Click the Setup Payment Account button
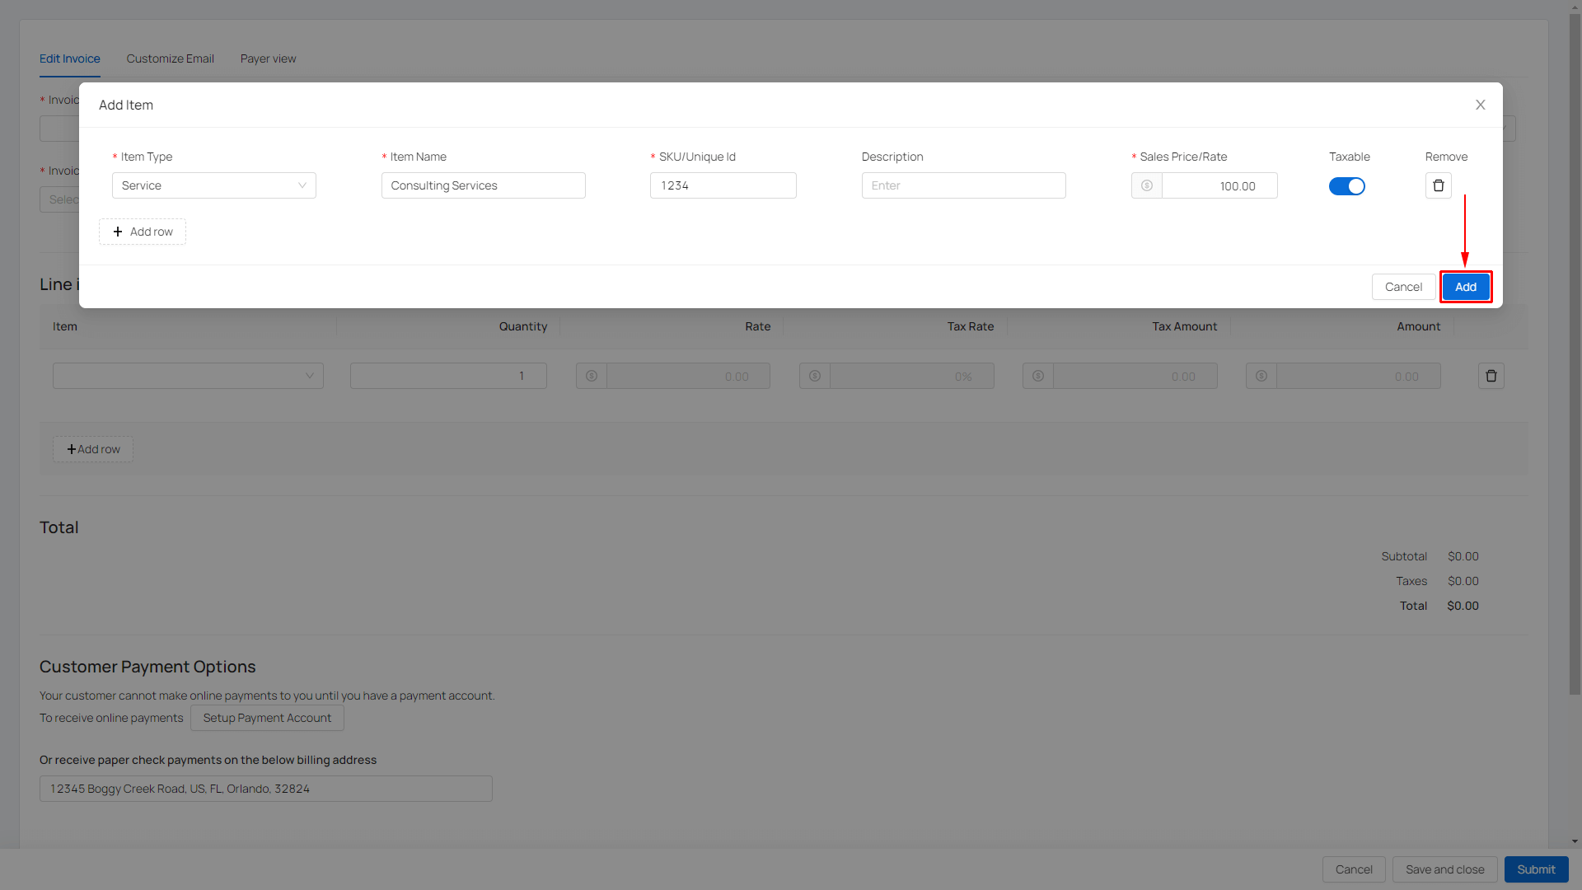Image resolution: width=1582 pixels, height=890 pixels. (267, 718)
